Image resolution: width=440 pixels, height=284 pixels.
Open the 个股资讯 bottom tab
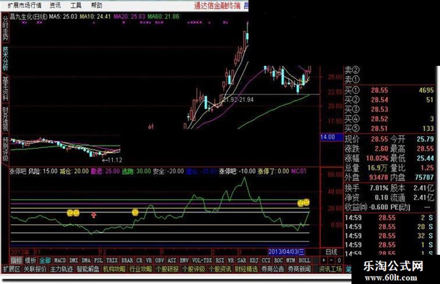pos(220,269)
